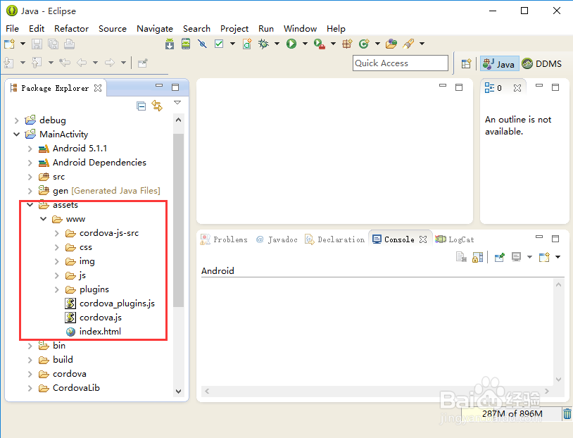
Task: Click the Save icon in toolbar
Action: [37, 44]
